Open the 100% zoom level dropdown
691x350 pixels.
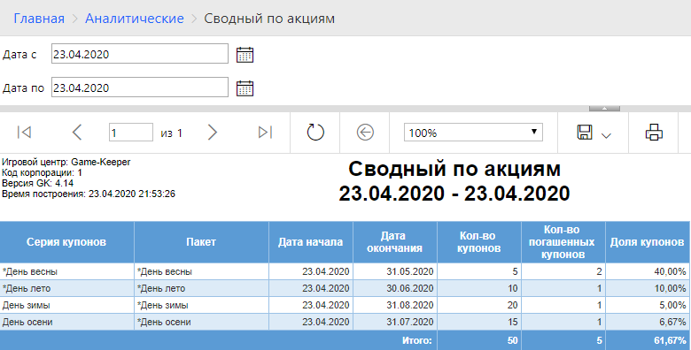[473, 133]
